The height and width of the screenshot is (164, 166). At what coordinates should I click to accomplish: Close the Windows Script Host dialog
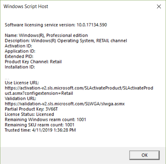tap(159, 6)
